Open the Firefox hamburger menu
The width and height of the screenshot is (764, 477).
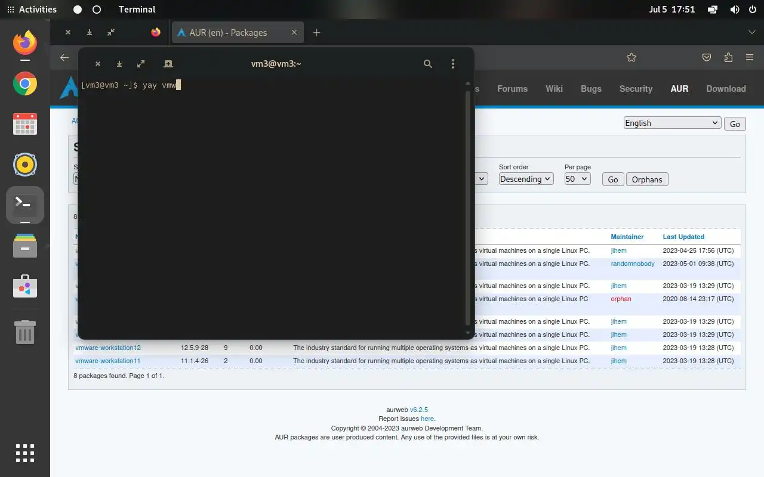pos(750,58)
